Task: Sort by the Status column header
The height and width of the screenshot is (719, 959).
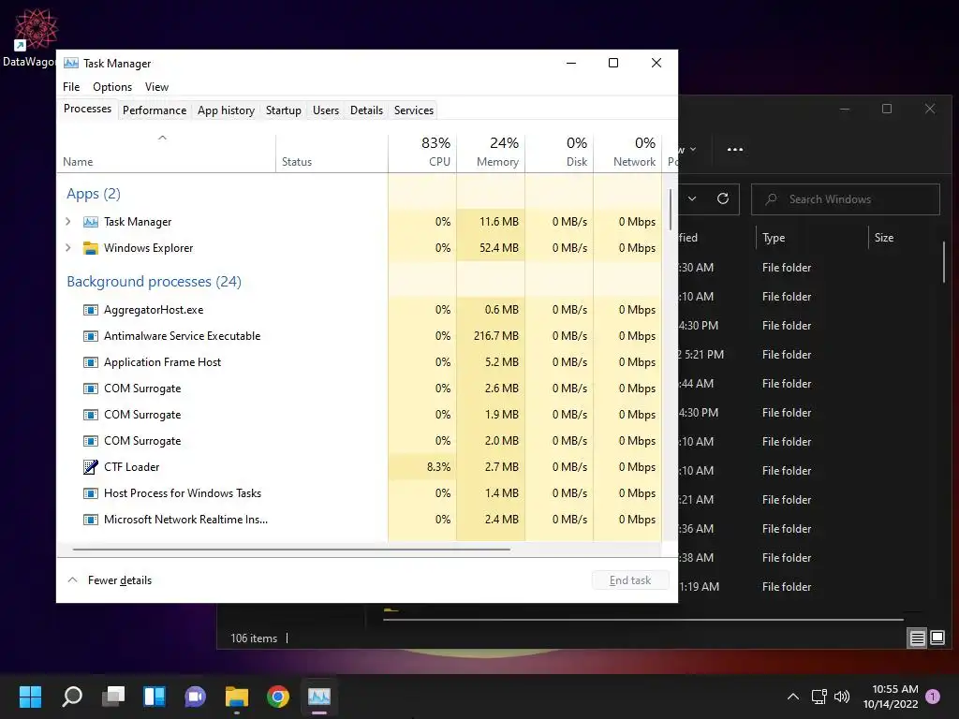Action: 332,153
